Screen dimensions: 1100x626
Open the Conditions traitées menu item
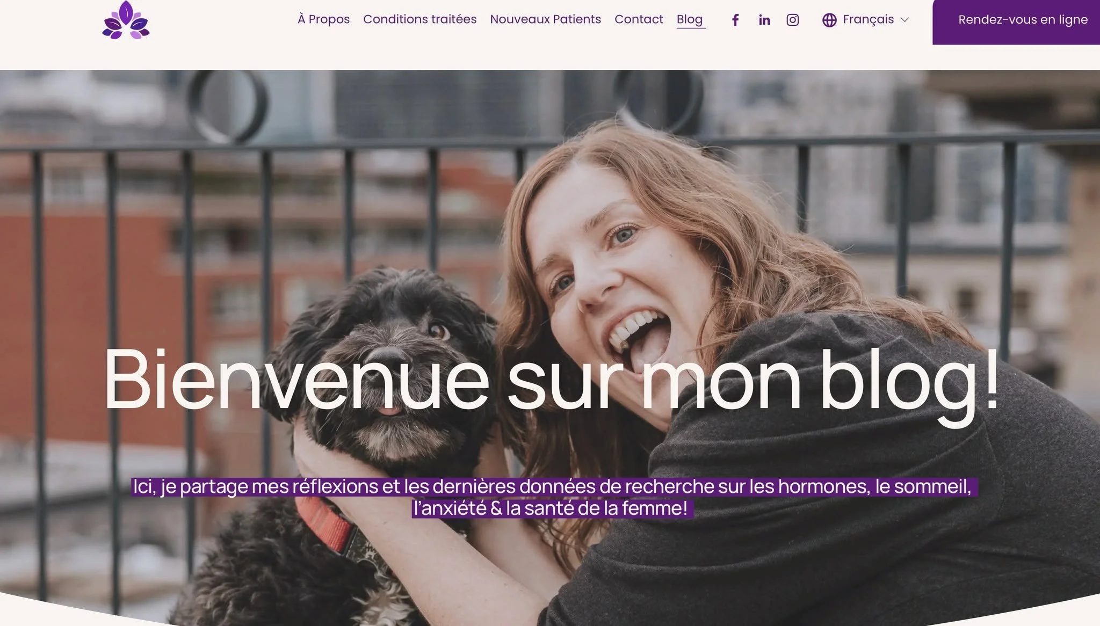pyautogui.click(x=419, y=19)
